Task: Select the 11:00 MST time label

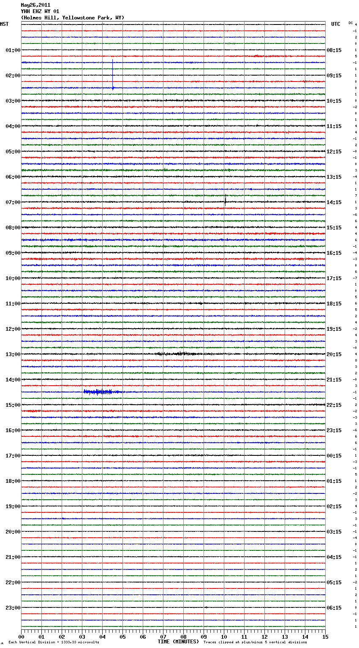Action: pyautogui.click(x=13, y=304)
